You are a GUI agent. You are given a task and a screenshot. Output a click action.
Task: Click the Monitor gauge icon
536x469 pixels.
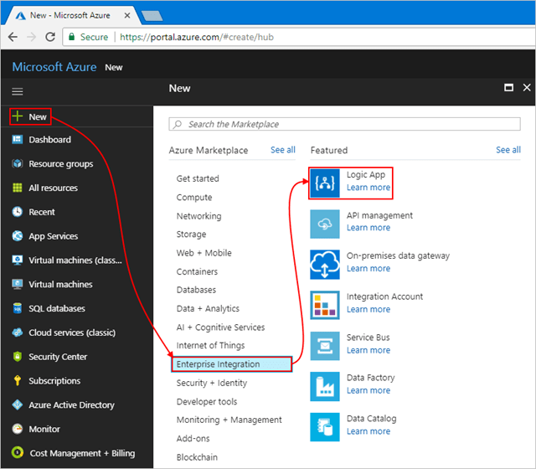pyautogui.click(x=17, y=429)
